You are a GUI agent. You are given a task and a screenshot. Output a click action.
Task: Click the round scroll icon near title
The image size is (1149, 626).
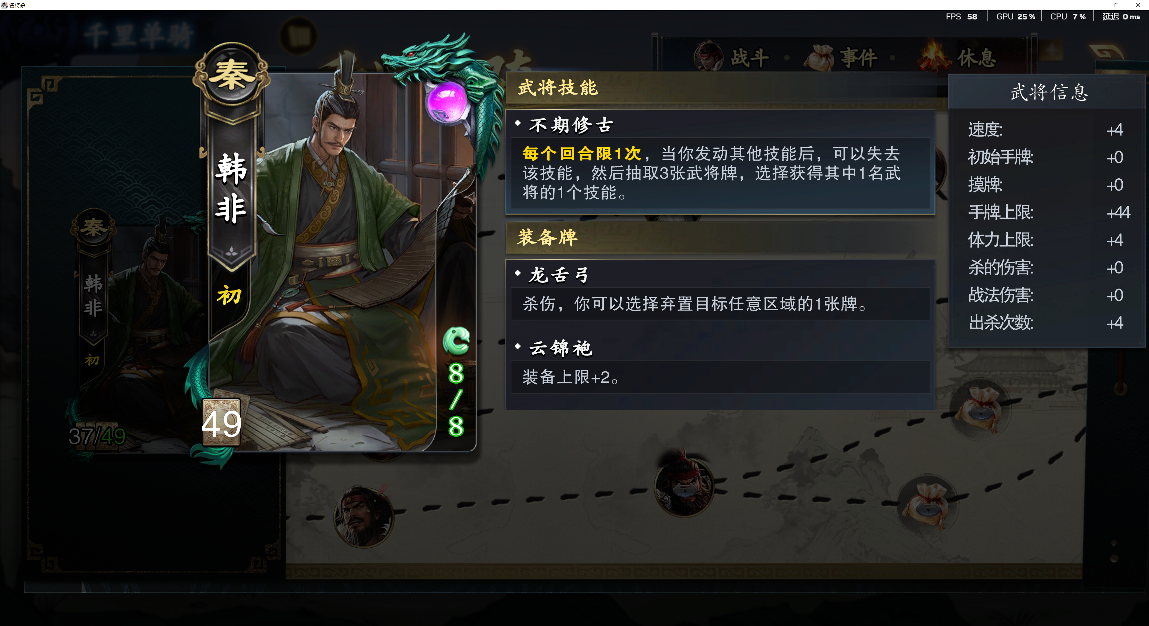pyautogui.click(x=298, y=36)
